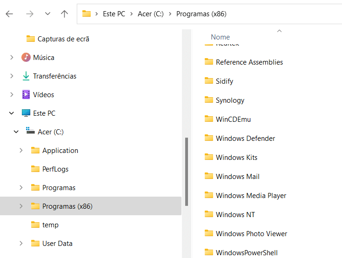Select the Reference Assemblies folder name

(249, 62)
